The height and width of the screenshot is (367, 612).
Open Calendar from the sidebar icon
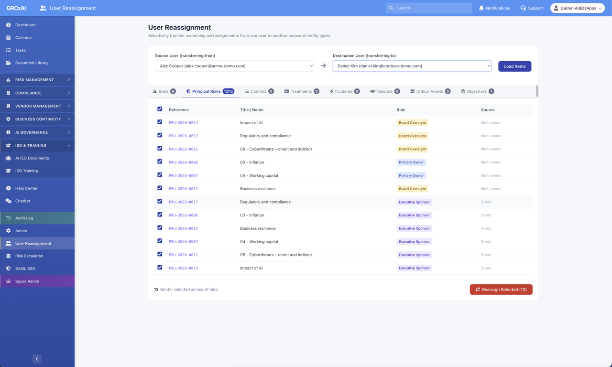8,37
